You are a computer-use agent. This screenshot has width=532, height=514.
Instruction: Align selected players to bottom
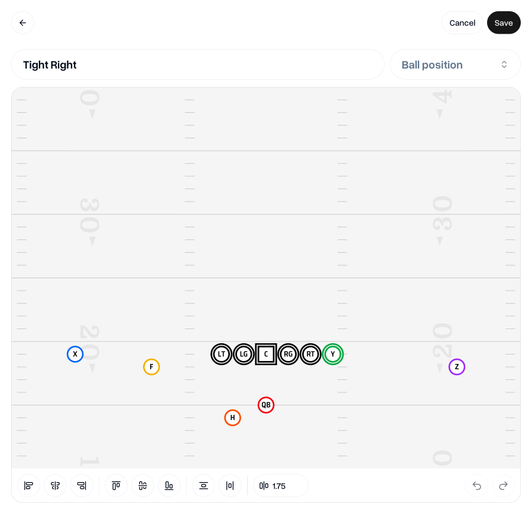(x=169, y=486)
